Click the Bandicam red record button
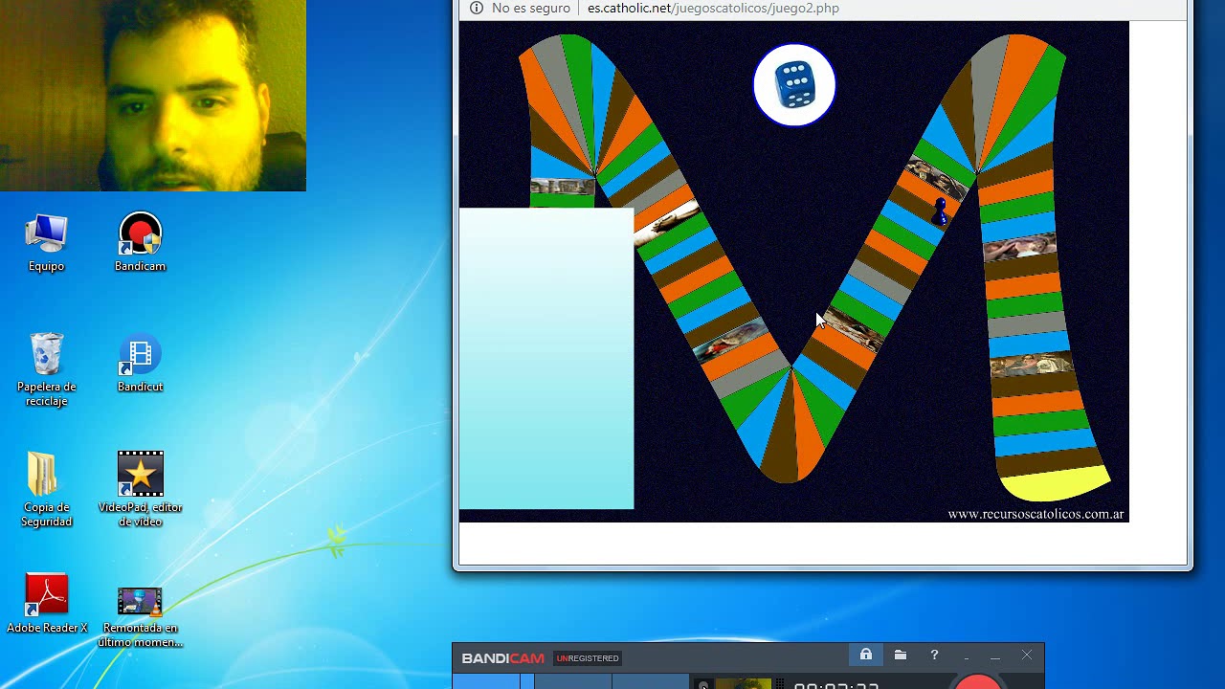The height and width of the screenshot is (689, 1225). point(978,680)
